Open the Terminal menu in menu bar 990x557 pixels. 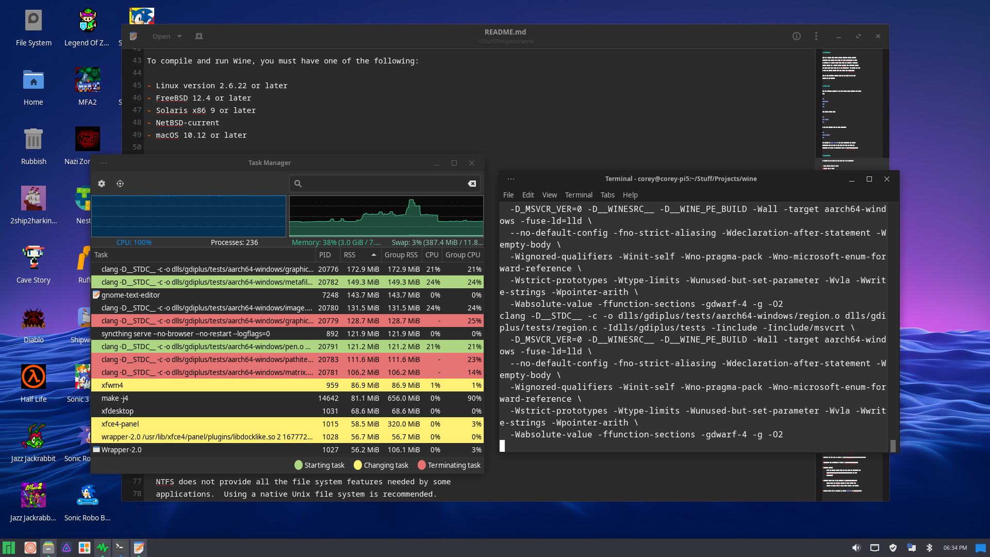click(x=579, y=195)
